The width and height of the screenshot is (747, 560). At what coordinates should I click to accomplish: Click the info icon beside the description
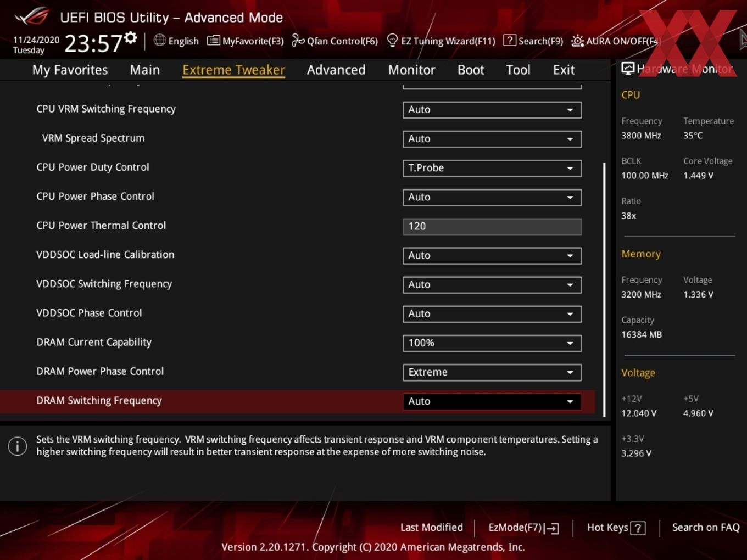(18, 446)
